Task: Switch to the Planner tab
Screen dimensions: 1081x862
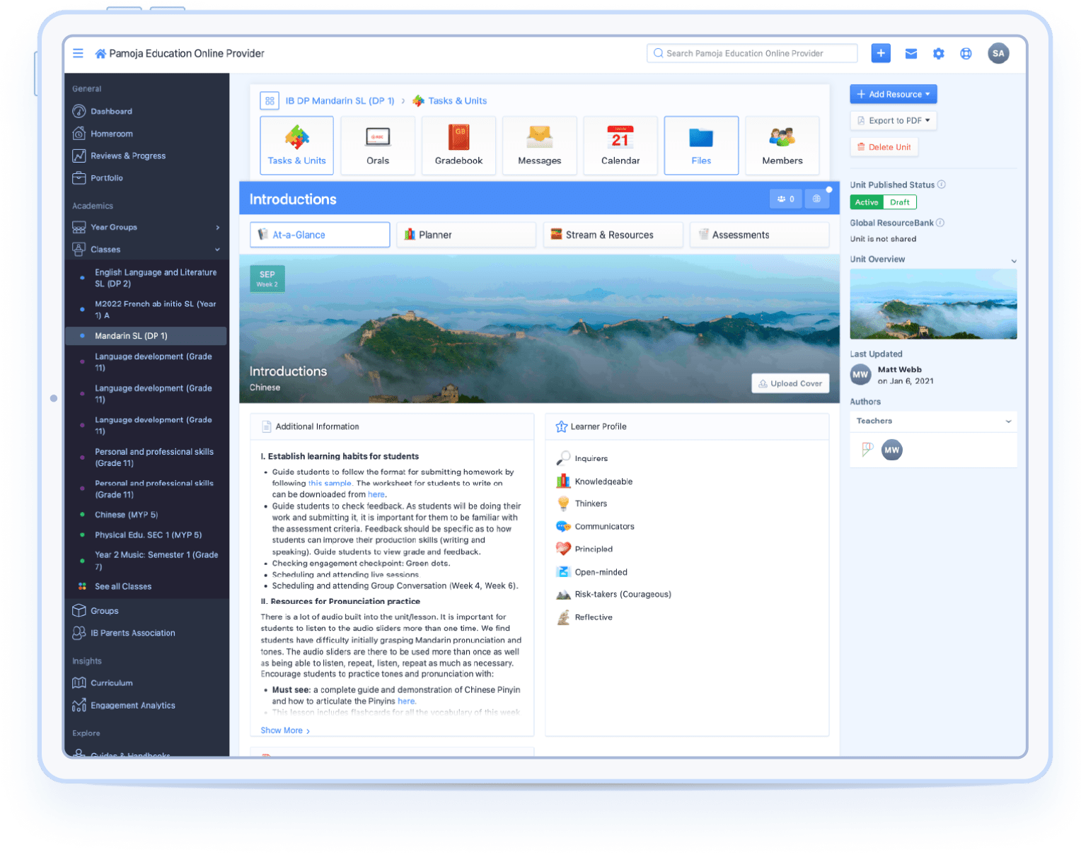Action: coord(466,235)
